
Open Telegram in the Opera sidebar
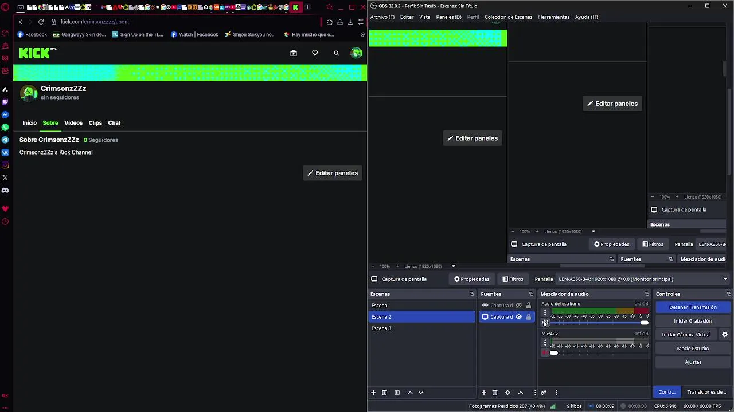tap(5, 140)
